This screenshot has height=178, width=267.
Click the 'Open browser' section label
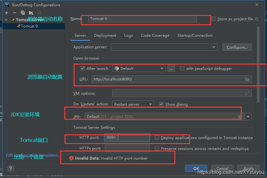point(86,58)
